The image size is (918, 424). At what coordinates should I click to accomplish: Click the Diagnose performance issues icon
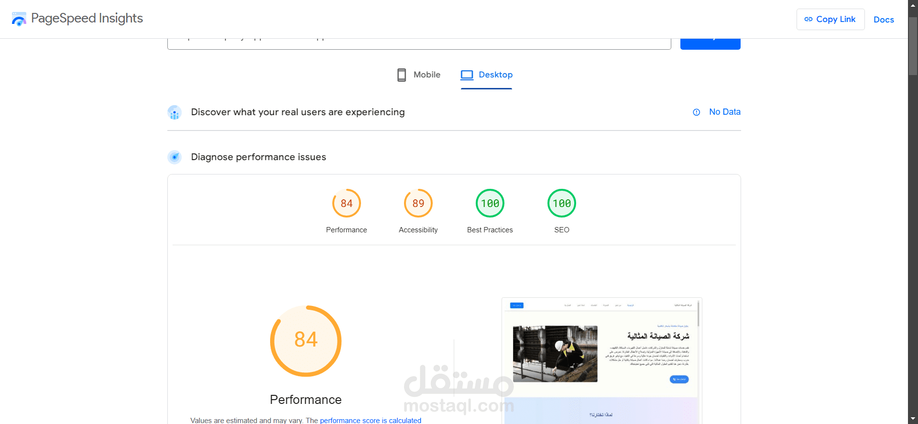[x=175, y=157]
